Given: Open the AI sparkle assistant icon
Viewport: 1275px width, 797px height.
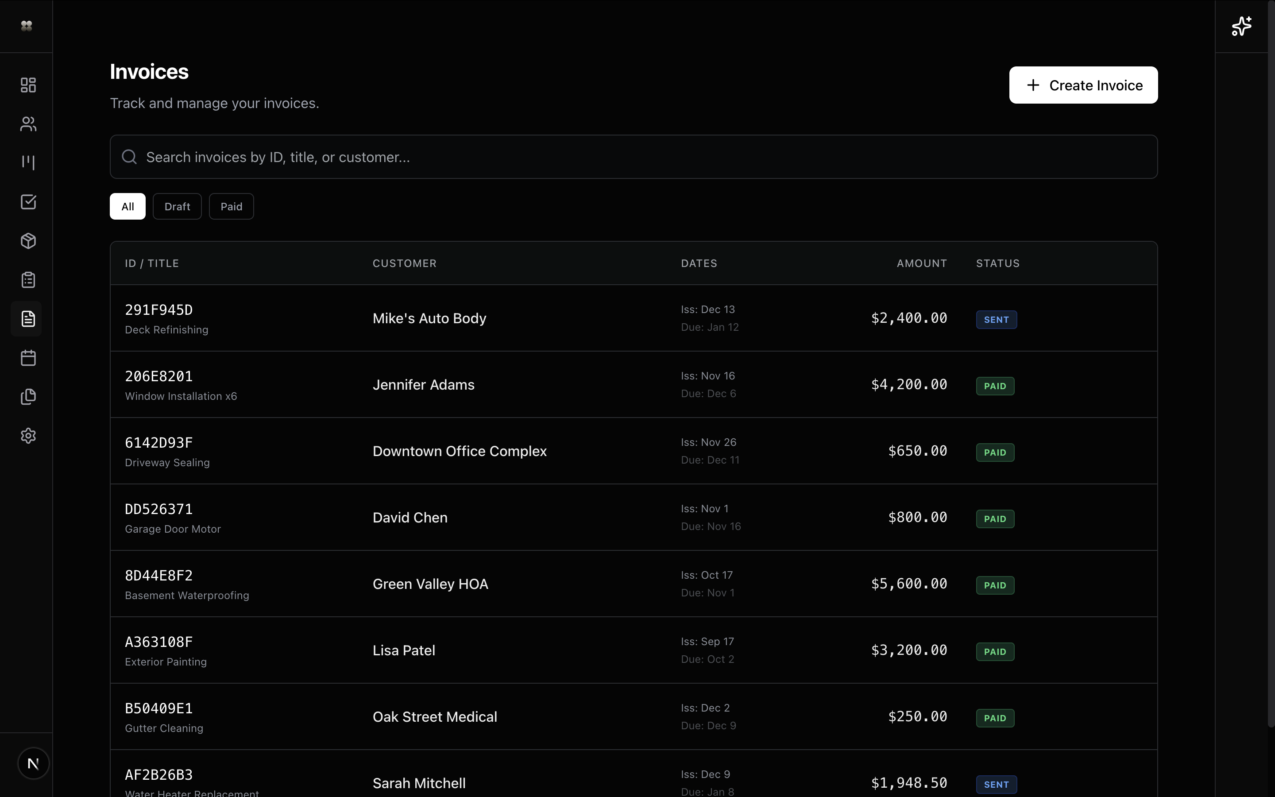Looking at the screenshot, I should [1241, 27].
